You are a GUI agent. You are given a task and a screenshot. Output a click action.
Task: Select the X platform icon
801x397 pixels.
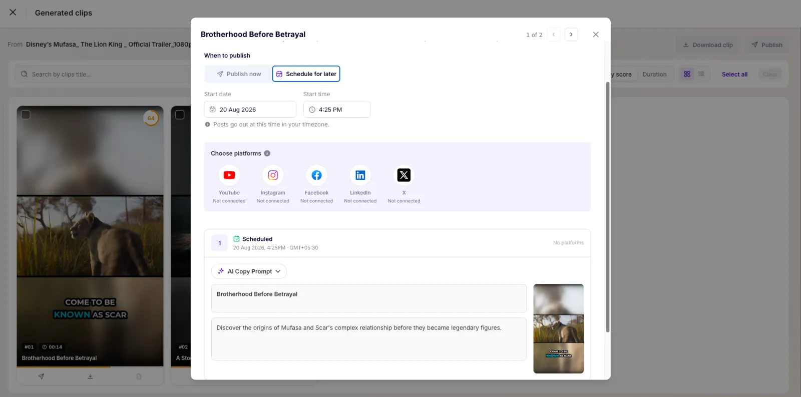[404, 175]
